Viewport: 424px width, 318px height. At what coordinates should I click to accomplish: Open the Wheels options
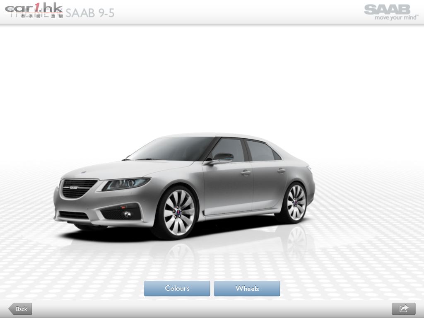[247, 289]
